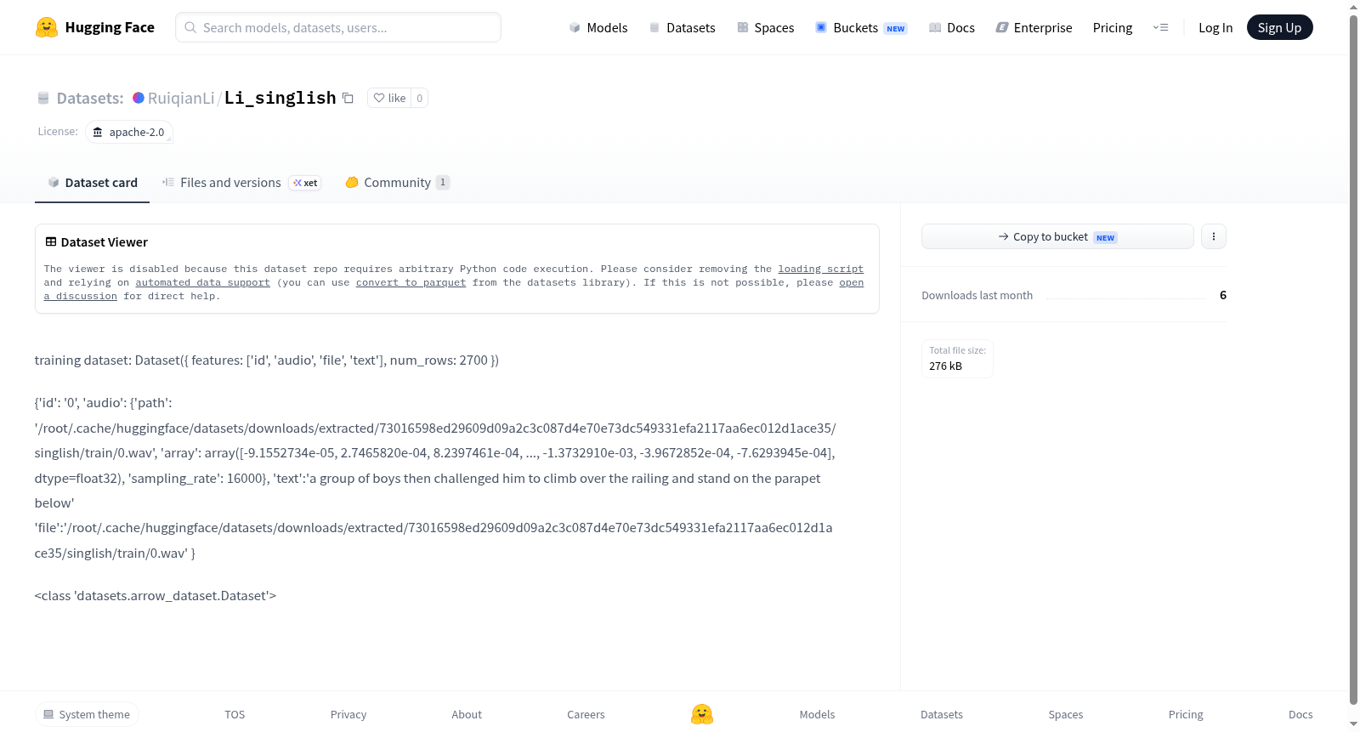Click the "<class 'datasets.arrow_dataset.Dataset'>" text
Image resolution: width=1360 pixels, height=732 pixels.
point(156,596)
